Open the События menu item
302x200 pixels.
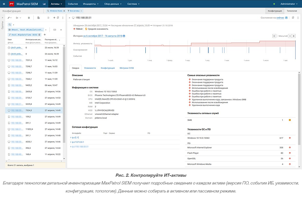(x=73, y=4)
